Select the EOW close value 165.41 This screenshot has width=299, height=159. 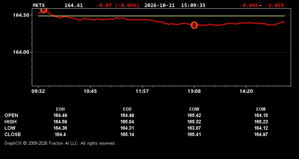194,135
